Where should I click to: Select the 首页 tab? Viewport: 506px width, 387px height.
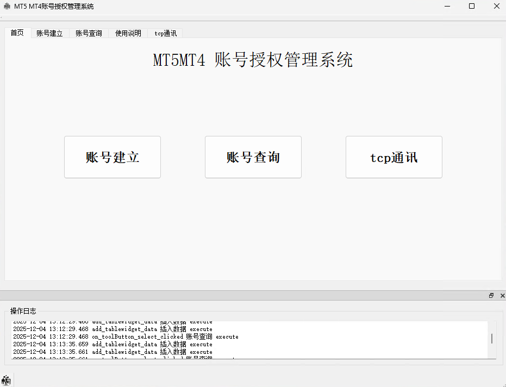coord(16,33)
